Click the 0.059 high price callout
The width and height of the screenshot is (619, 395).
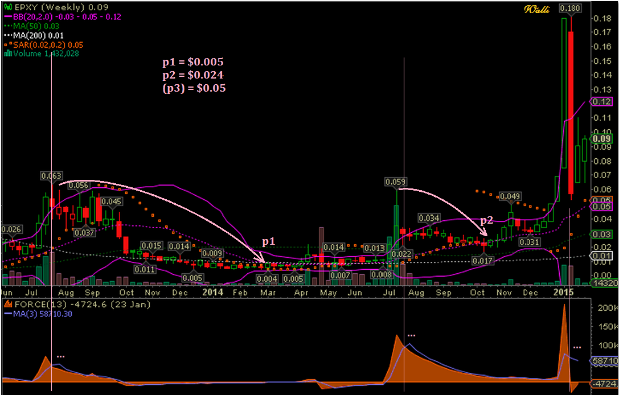[x=396, y=182]
